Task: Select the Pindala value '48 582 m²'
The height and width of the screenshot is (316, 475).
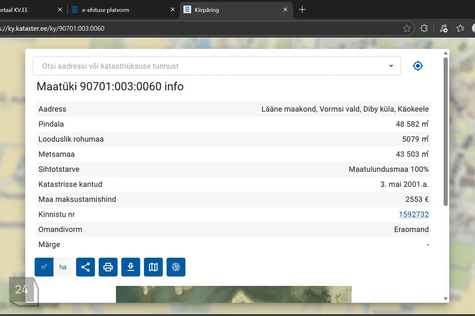Action: [412, 124]
